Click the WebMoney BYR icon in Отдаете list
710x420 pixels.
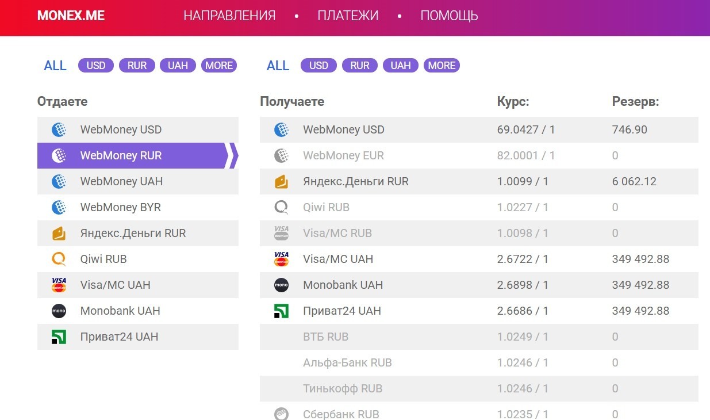click(59, 207)
